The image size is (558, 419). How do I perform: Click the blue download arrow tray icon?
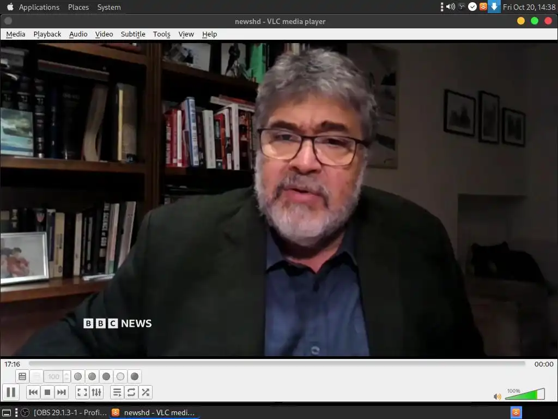(494, 7)
